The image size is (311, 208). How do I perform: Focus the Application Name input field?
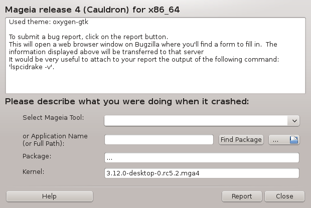(159, 140)
